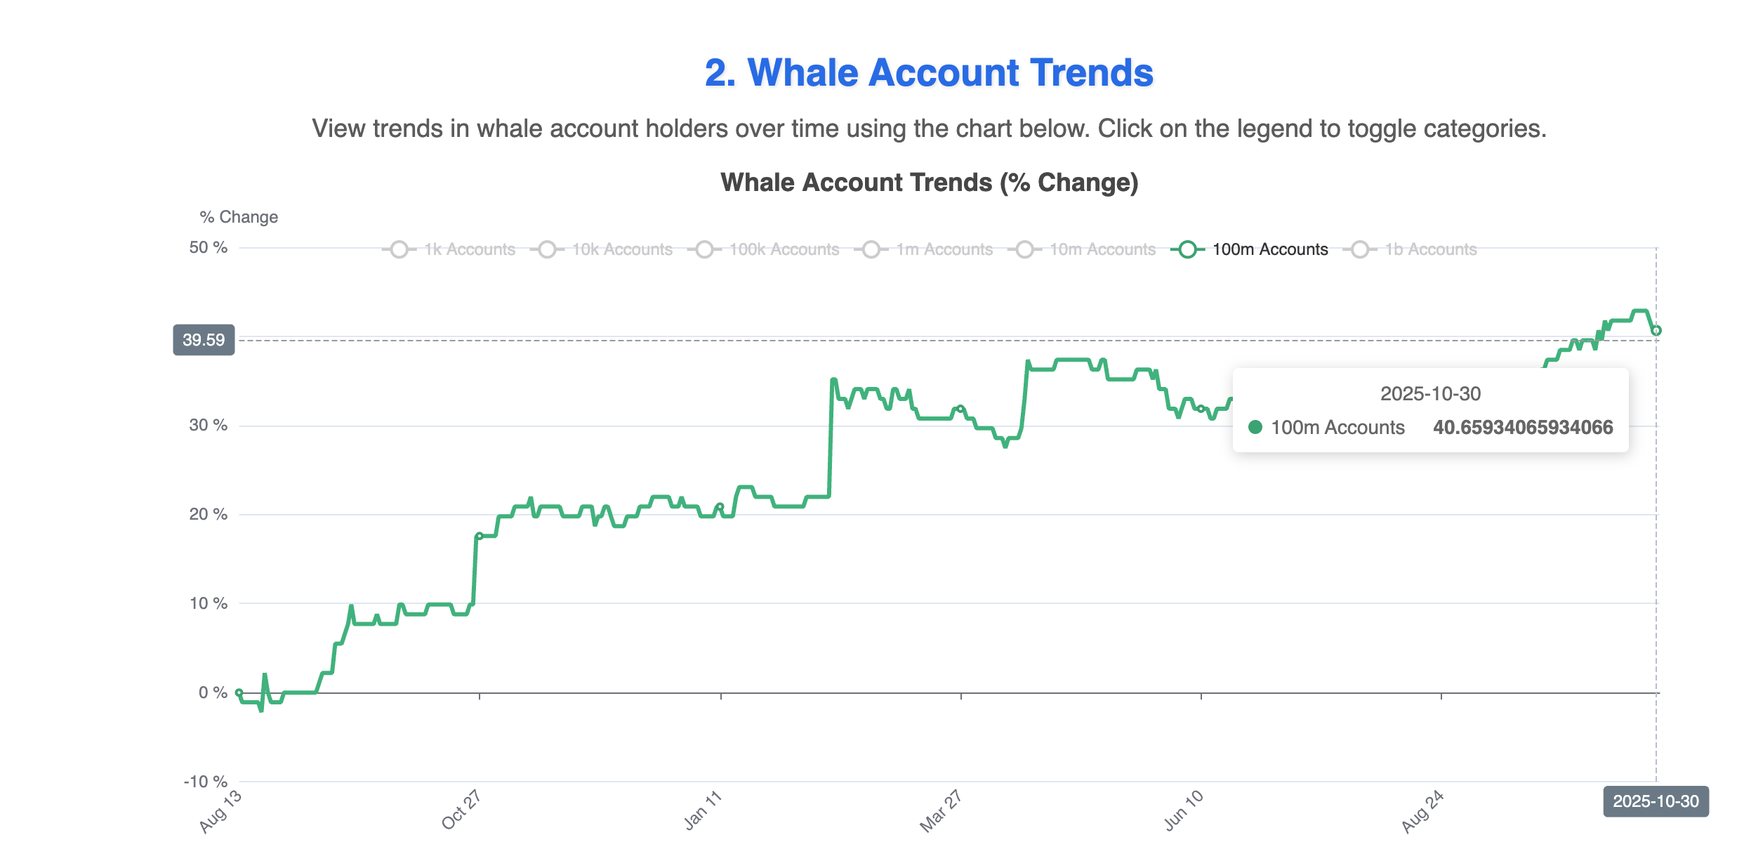Click the 100k Accounts legend marker icon
Image resolution: width=1744 pixels, height=861 pixels.
click(705, 249)
